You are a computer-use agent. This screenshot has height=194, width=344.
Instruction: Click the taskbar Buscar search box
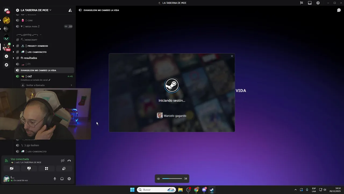156,190
